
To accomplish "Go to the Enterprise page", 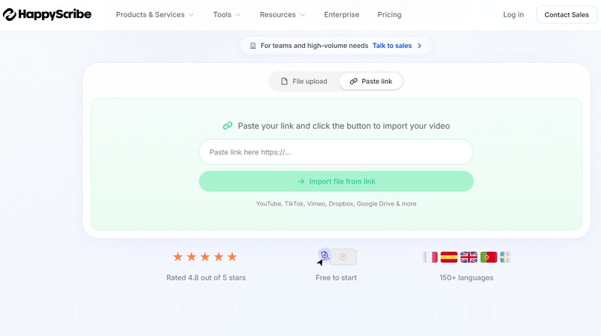I will [342, 14].
